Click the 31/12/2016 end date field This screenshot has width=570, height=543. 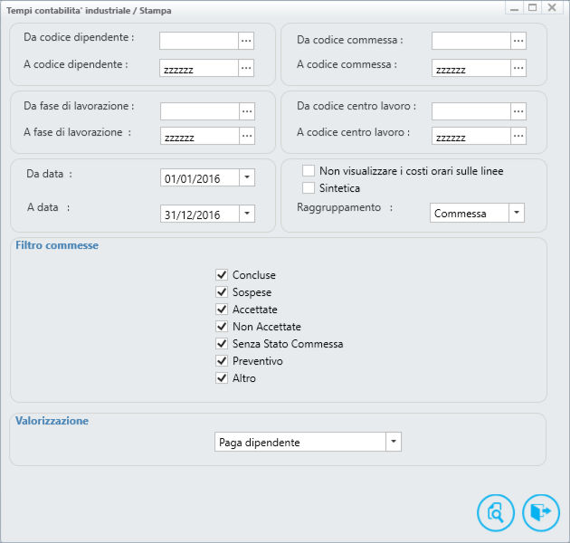pos(200,214)
